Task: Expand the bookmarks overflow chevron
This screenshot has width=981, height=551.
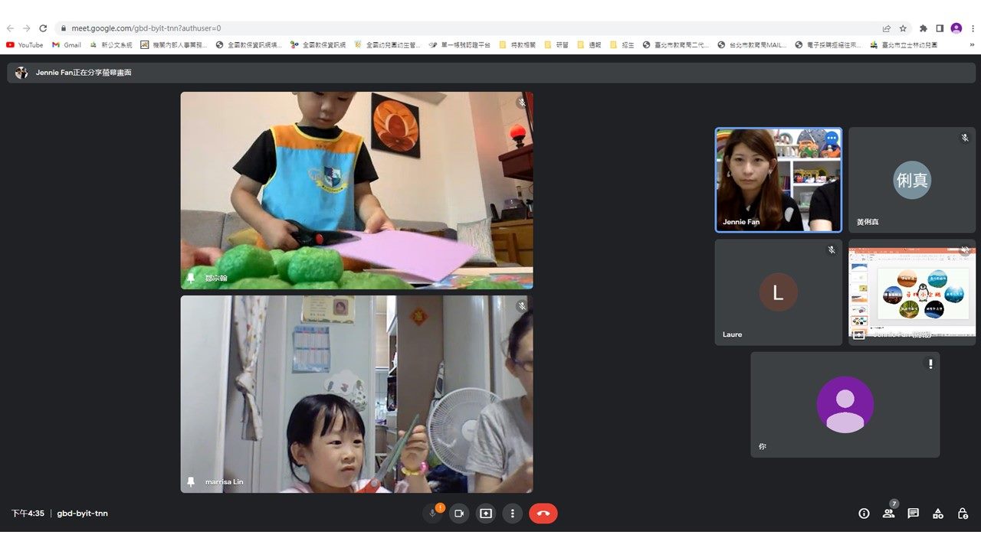Action: (x=973, y=45)
